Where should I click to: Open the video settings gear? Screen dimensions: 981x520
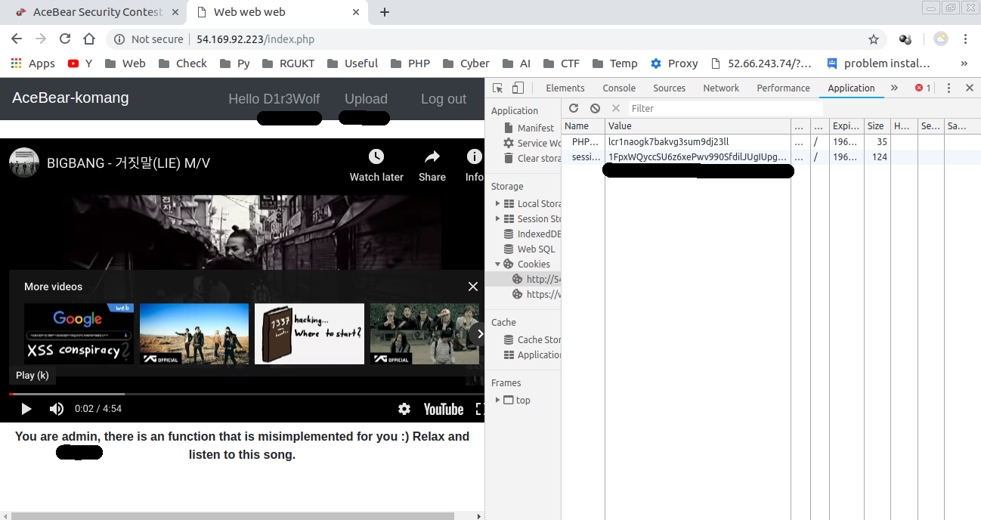tap(404, 409)
